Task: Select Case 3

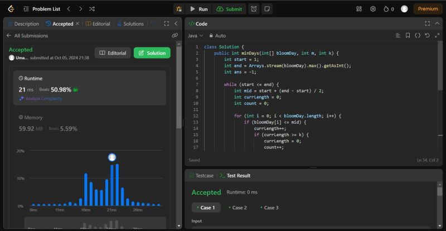Action: [269, 208]
